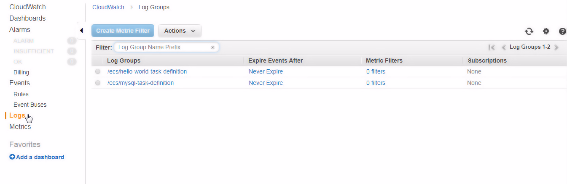
Task: Click the Log Groups 1-2 pagination label
Action: tap(530, 47)
